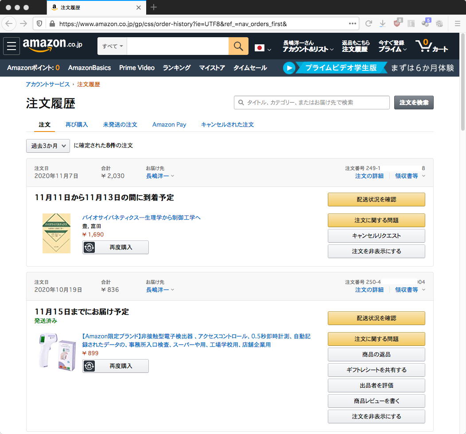Click the padlock site info icon

click(52, 23)
